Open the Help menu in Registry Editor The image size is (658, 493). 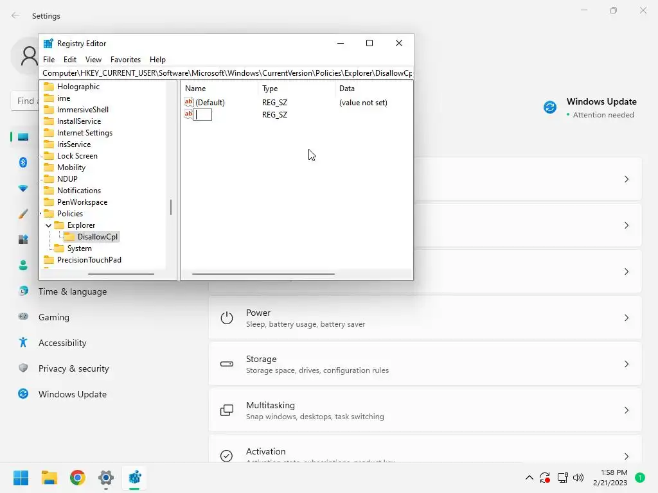point(157,60)
